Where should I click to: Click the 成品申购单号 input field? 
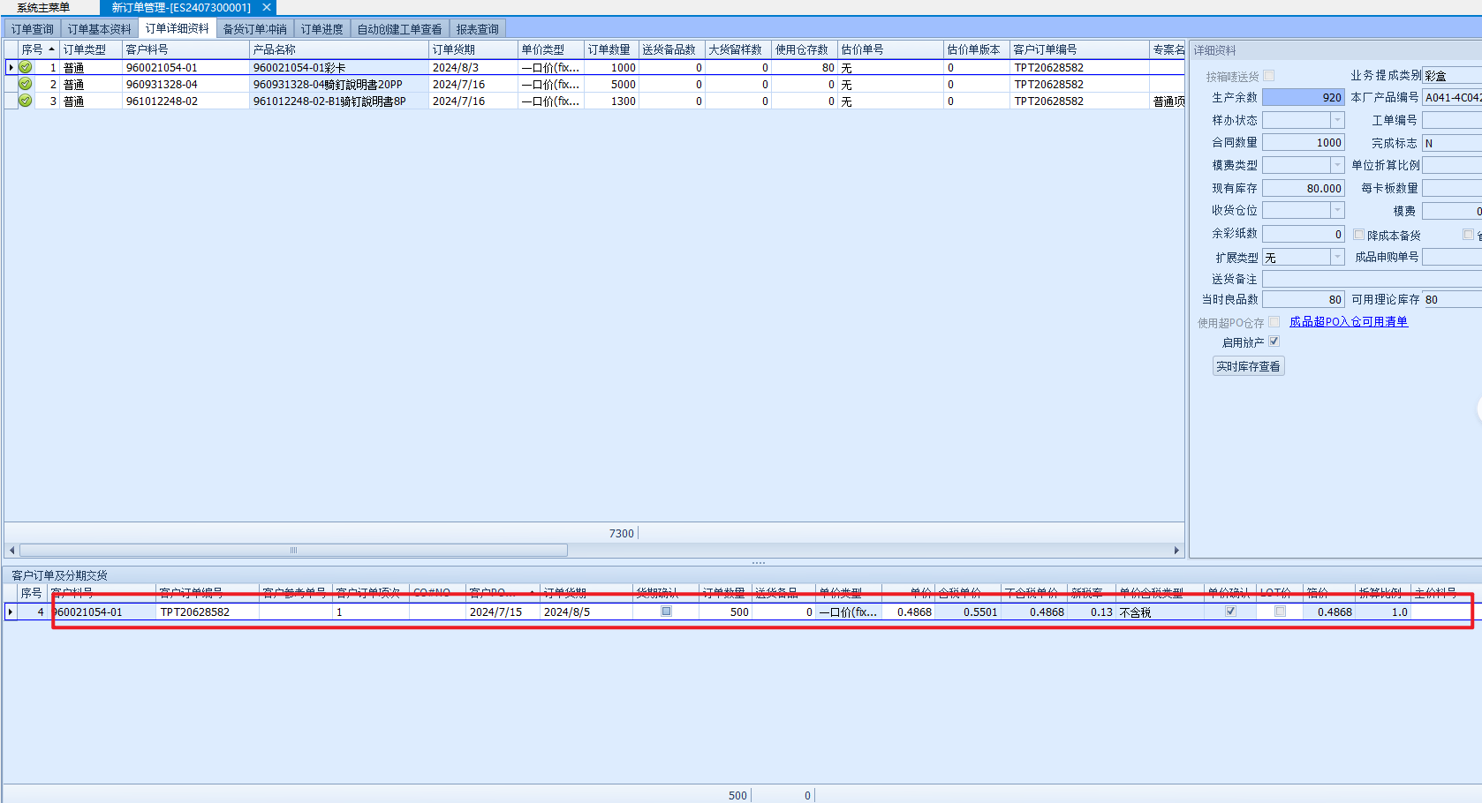[1452, 257]
